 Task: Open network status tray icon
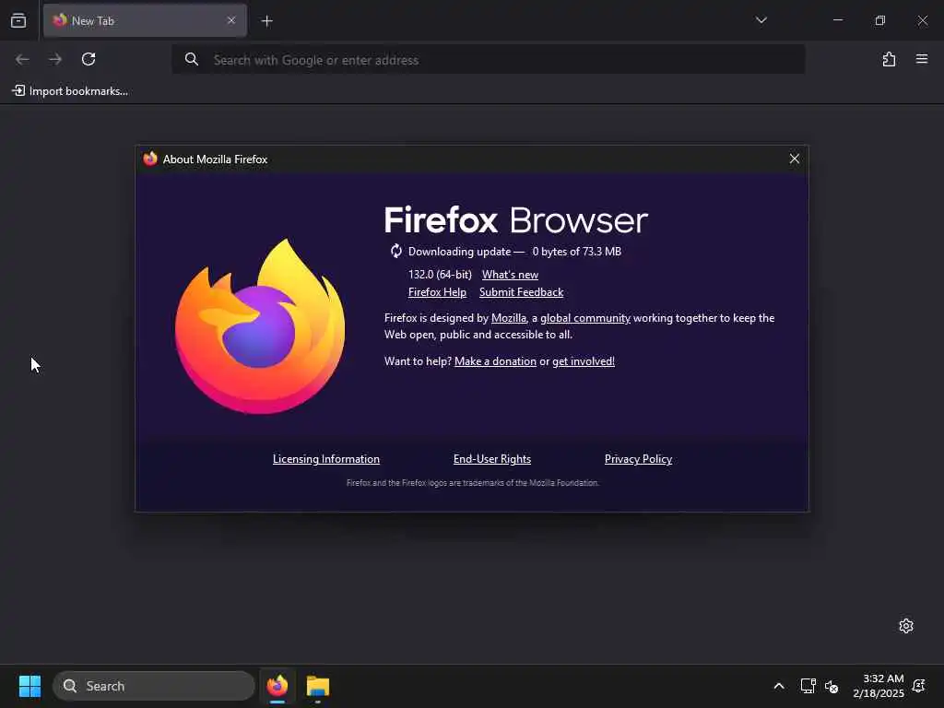[808, 686]
